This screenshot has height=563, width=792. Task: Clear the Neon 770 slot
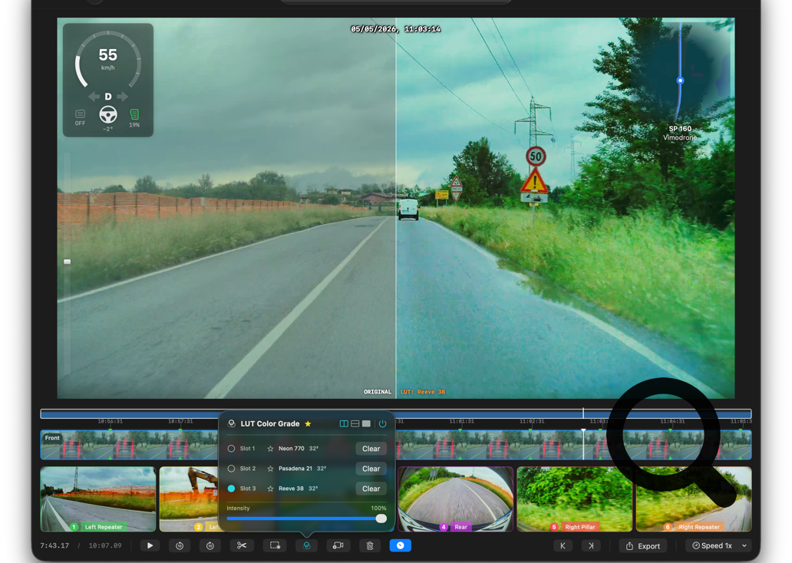coord(371,449)
